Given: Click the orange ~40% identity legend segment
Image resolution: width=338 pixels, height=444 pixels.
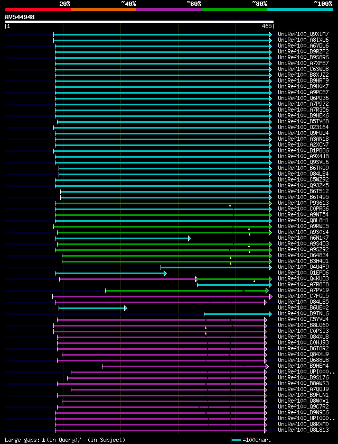Looking at the screenshot, I should tap(104, 10).
